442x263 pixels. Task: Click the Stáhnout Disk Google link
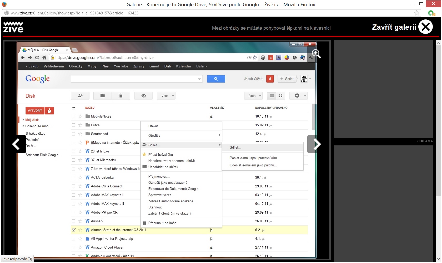pyautogui.click(x=42, y=155)
